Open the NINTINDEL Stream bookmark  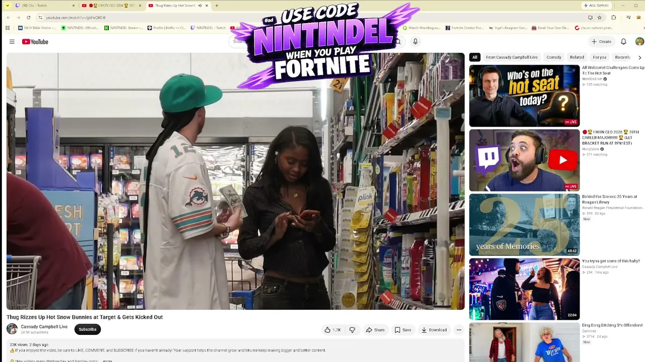124,28
